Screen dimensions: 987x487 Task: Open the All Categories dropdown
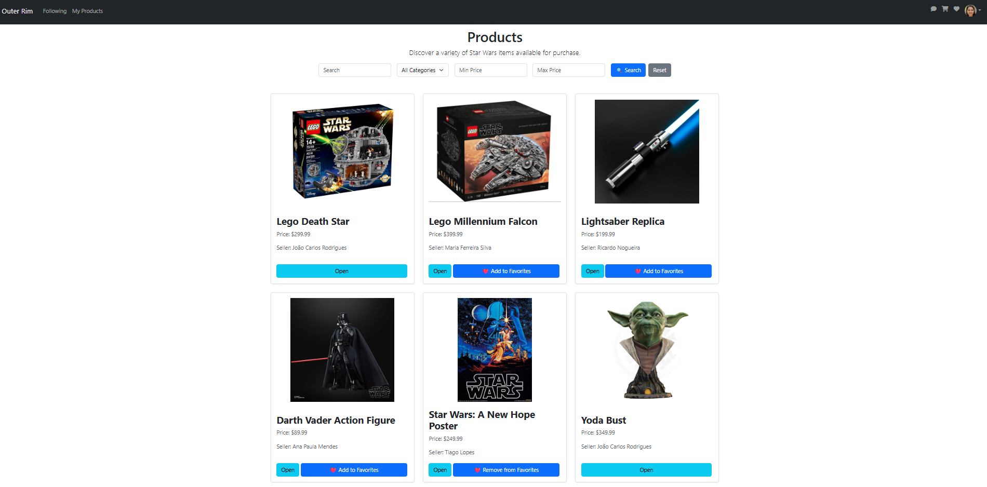(x=422, y=70)
